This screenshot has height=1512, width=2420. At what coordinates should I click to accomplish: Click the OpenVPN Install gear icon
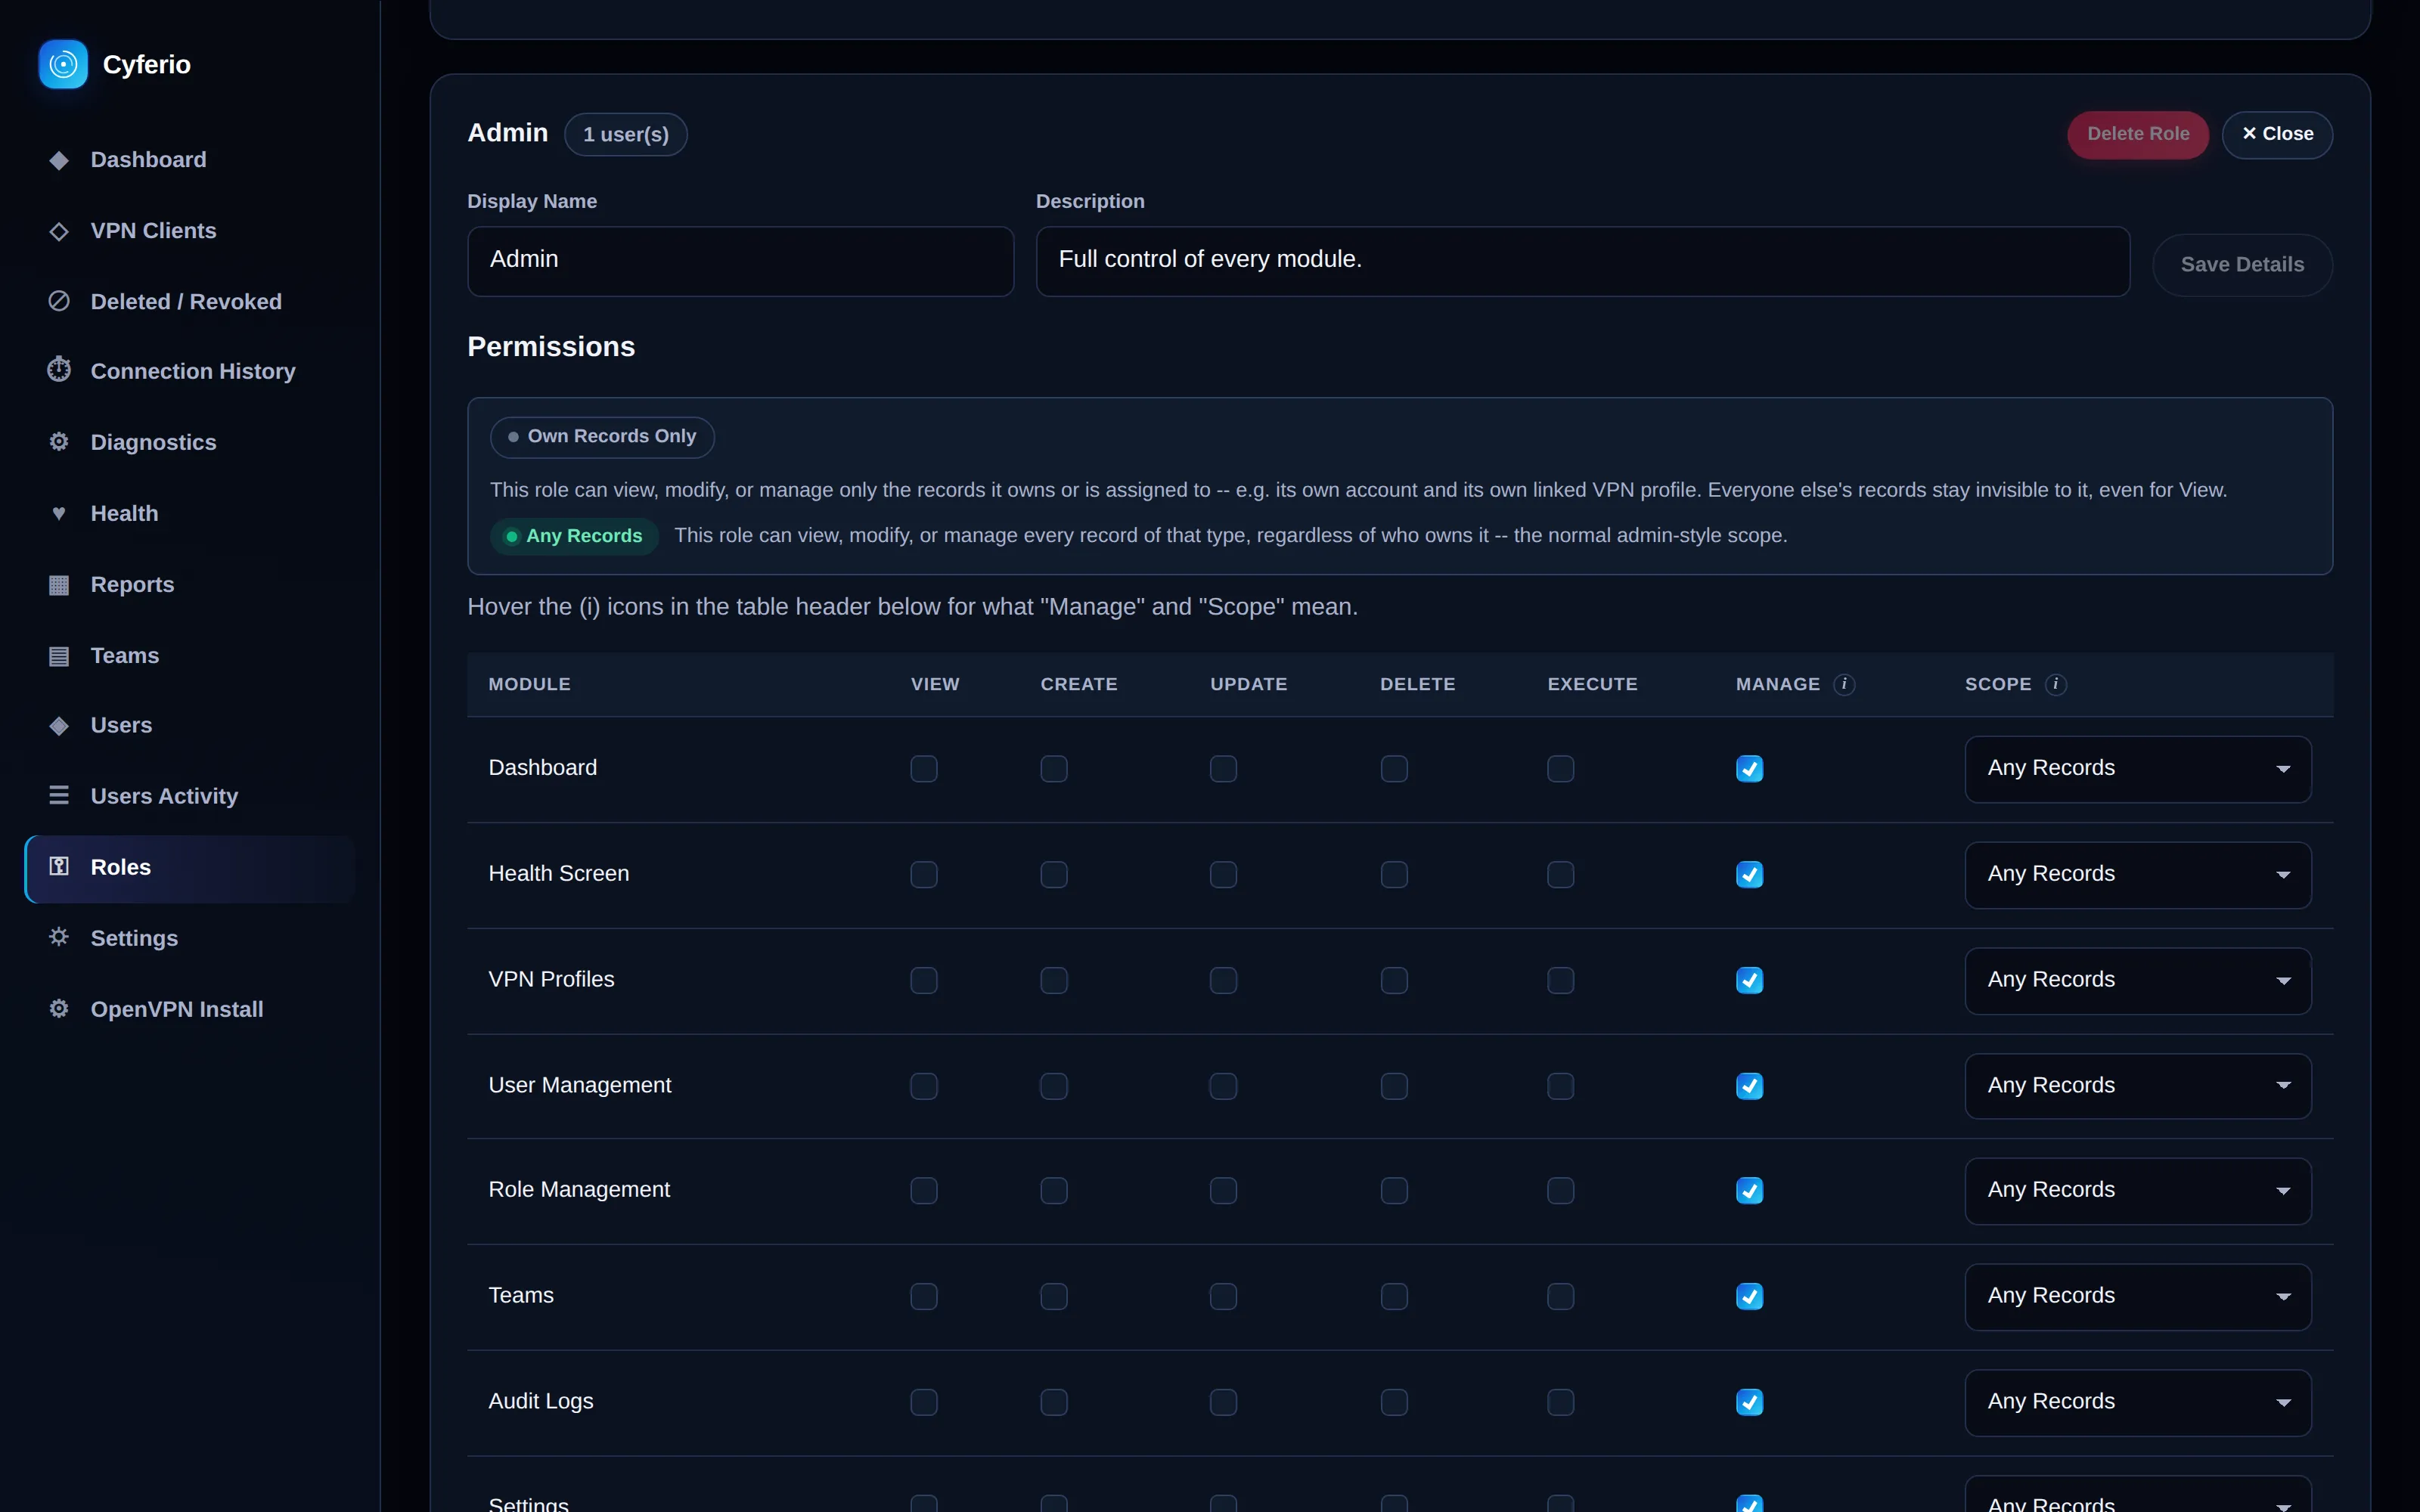click(x=59, y=1008)
